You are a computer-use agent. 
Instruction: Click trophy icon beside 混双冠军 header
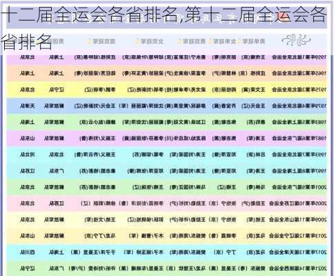click(x=90, y=41)
